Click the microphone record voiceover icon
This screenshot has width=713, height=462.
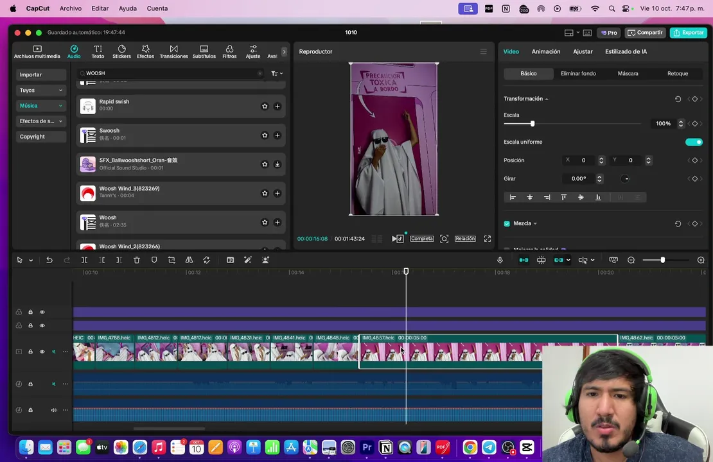click(x=500, y=260)
